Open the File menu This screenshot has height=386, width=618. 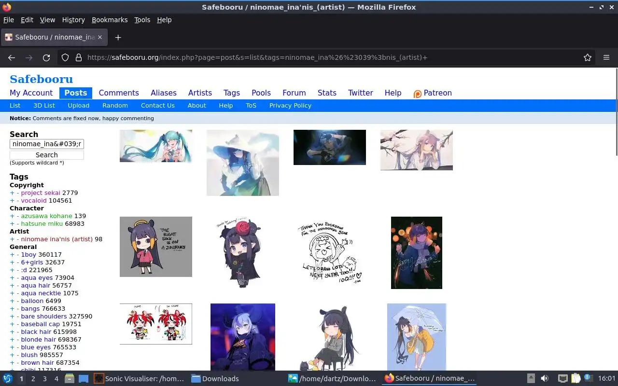[x=9, y=20]
